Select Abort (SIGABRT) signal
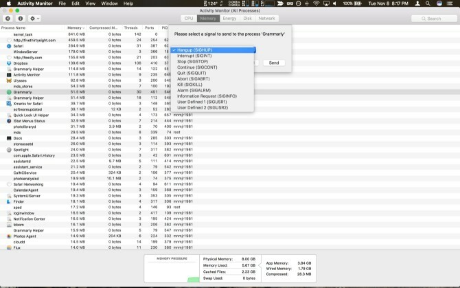This screenshot has width=460, height=288. coord(213,79)
